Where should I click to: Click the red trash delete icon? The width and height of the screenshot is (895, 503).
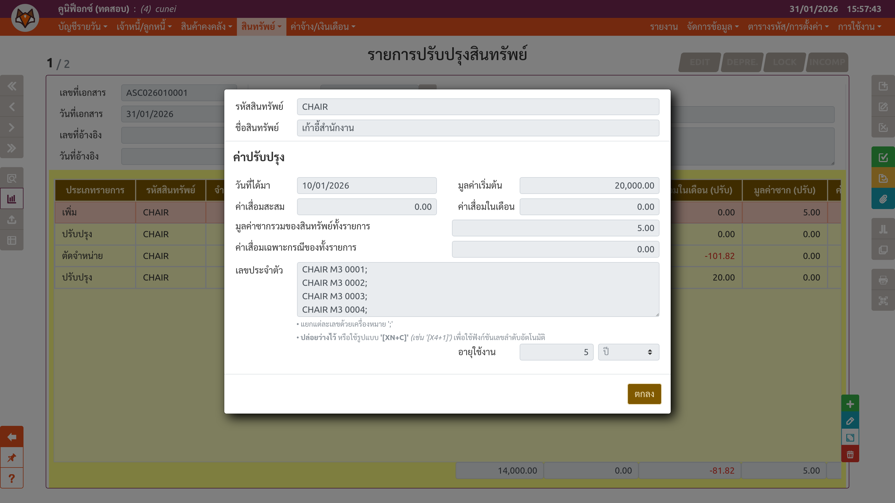coord(850,454)
